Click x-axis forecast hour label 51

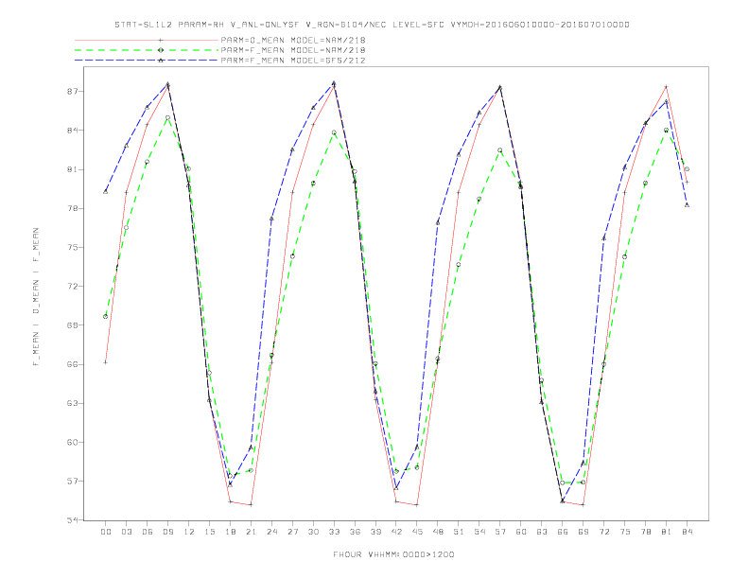[x=459, y=532]
